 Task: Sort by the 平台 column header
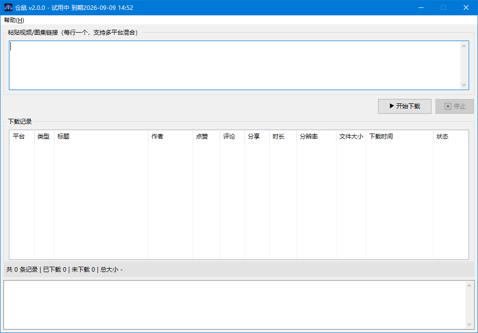[x=22, y=137]
